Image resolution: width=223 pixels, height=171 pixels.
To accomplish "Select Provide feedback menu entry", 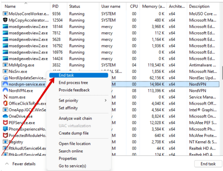I will click(74, 90).
